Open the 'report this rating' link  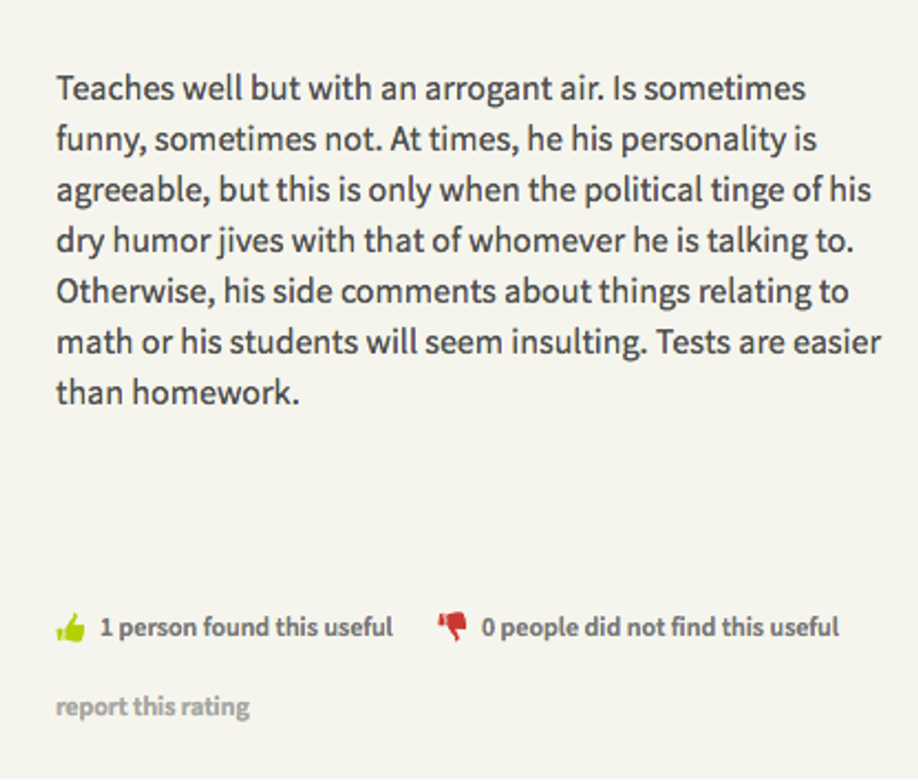click(x=153, y=706)
